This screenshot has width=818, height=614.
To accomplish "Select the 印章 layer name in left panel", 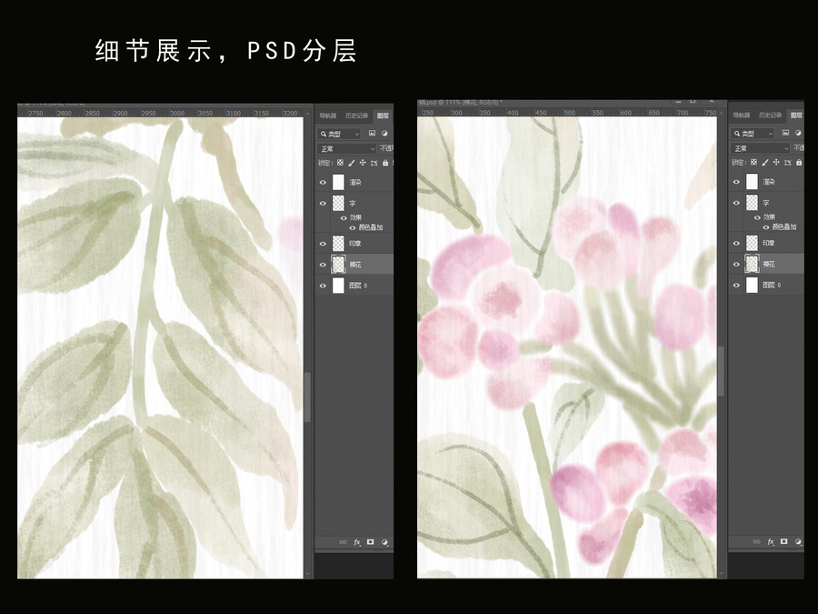I will pos(355,244).
